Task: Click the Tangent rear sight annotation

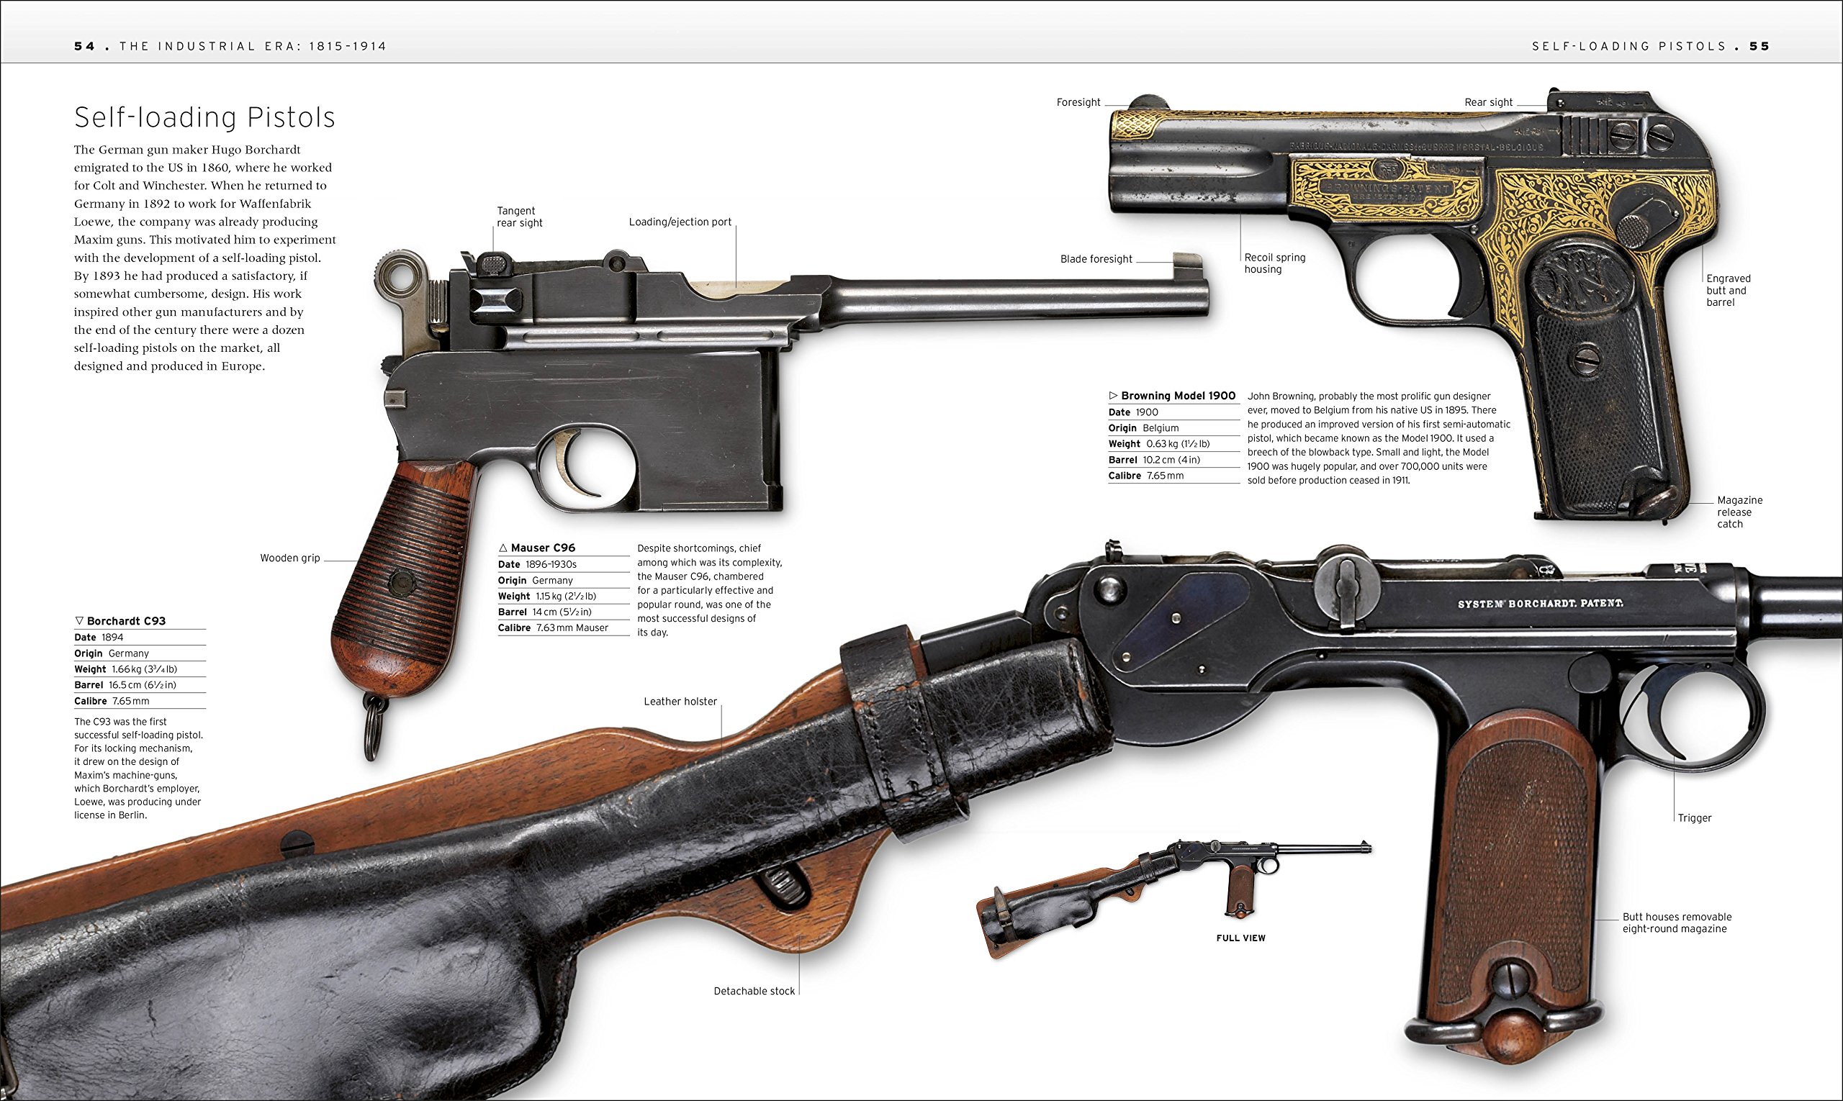Action: pos(520,217)
